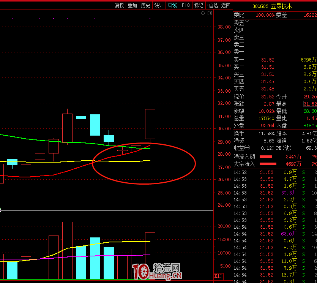Click the 20000 volume axis label

[224, 226]
